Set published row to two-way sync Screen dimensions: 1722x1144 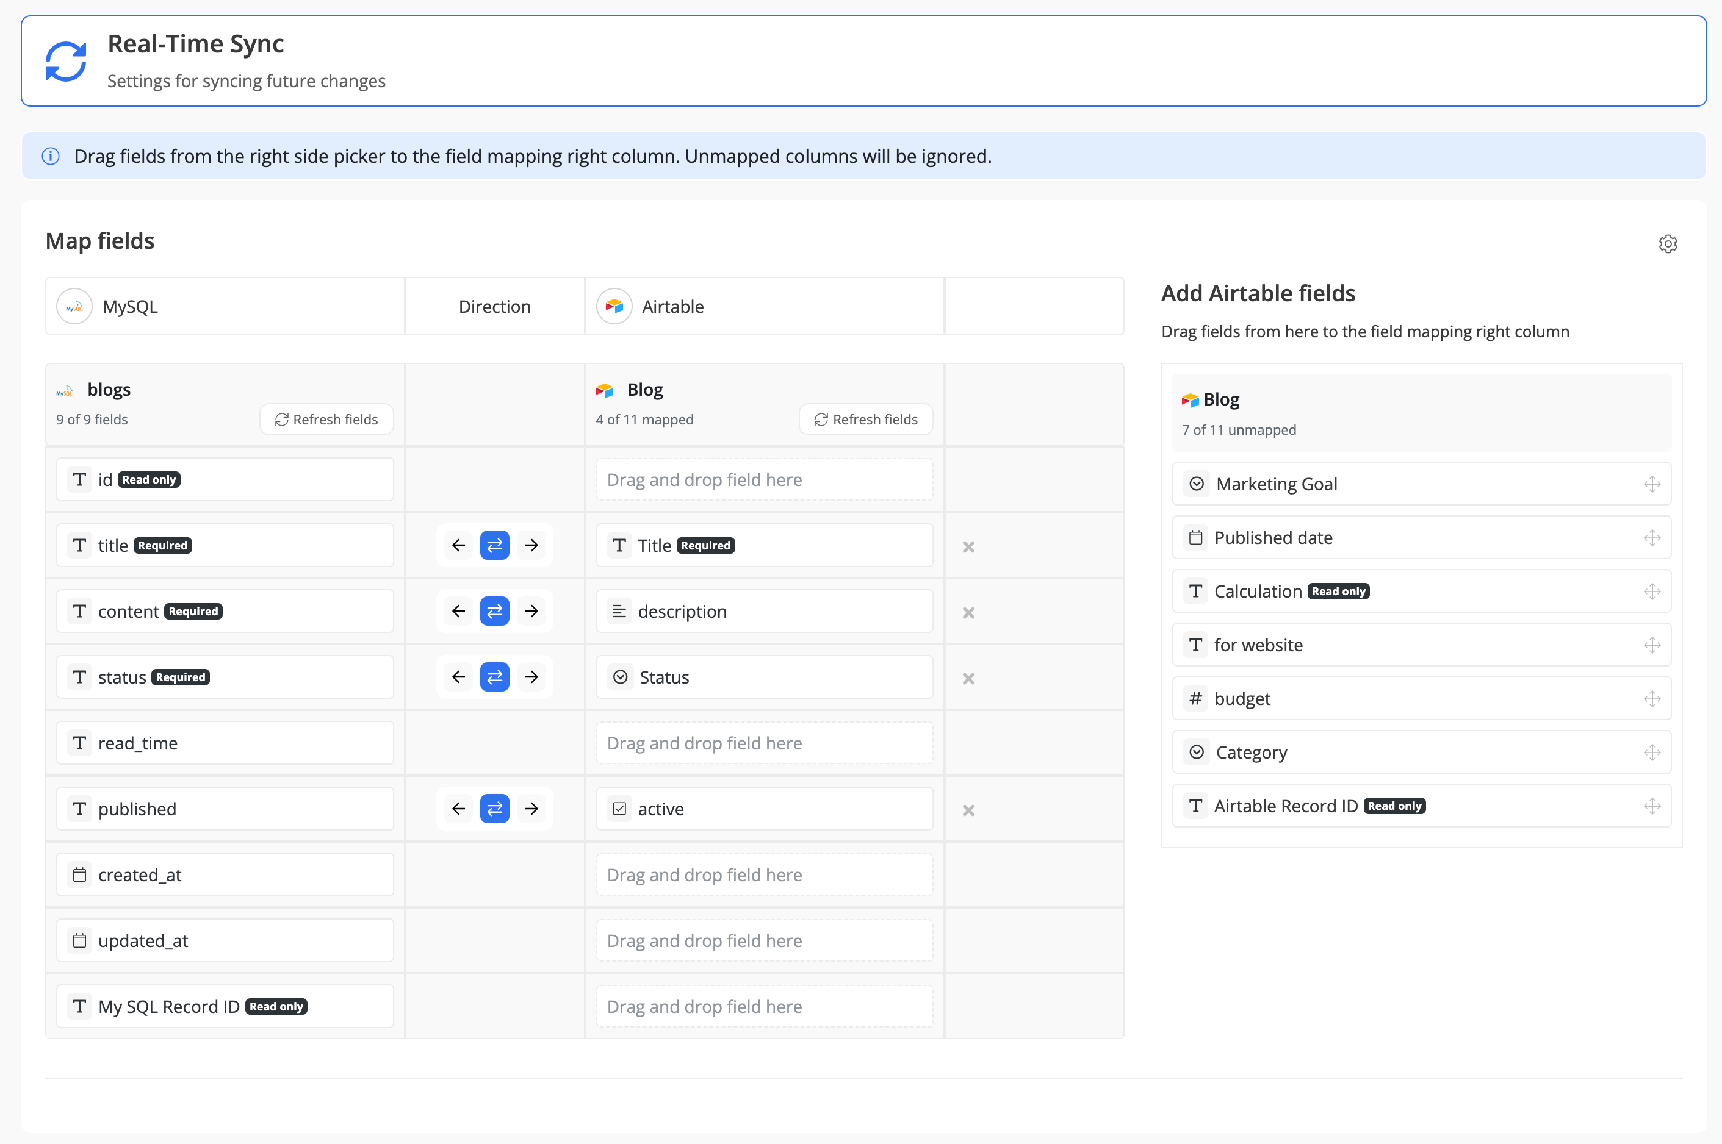point(495,809)
